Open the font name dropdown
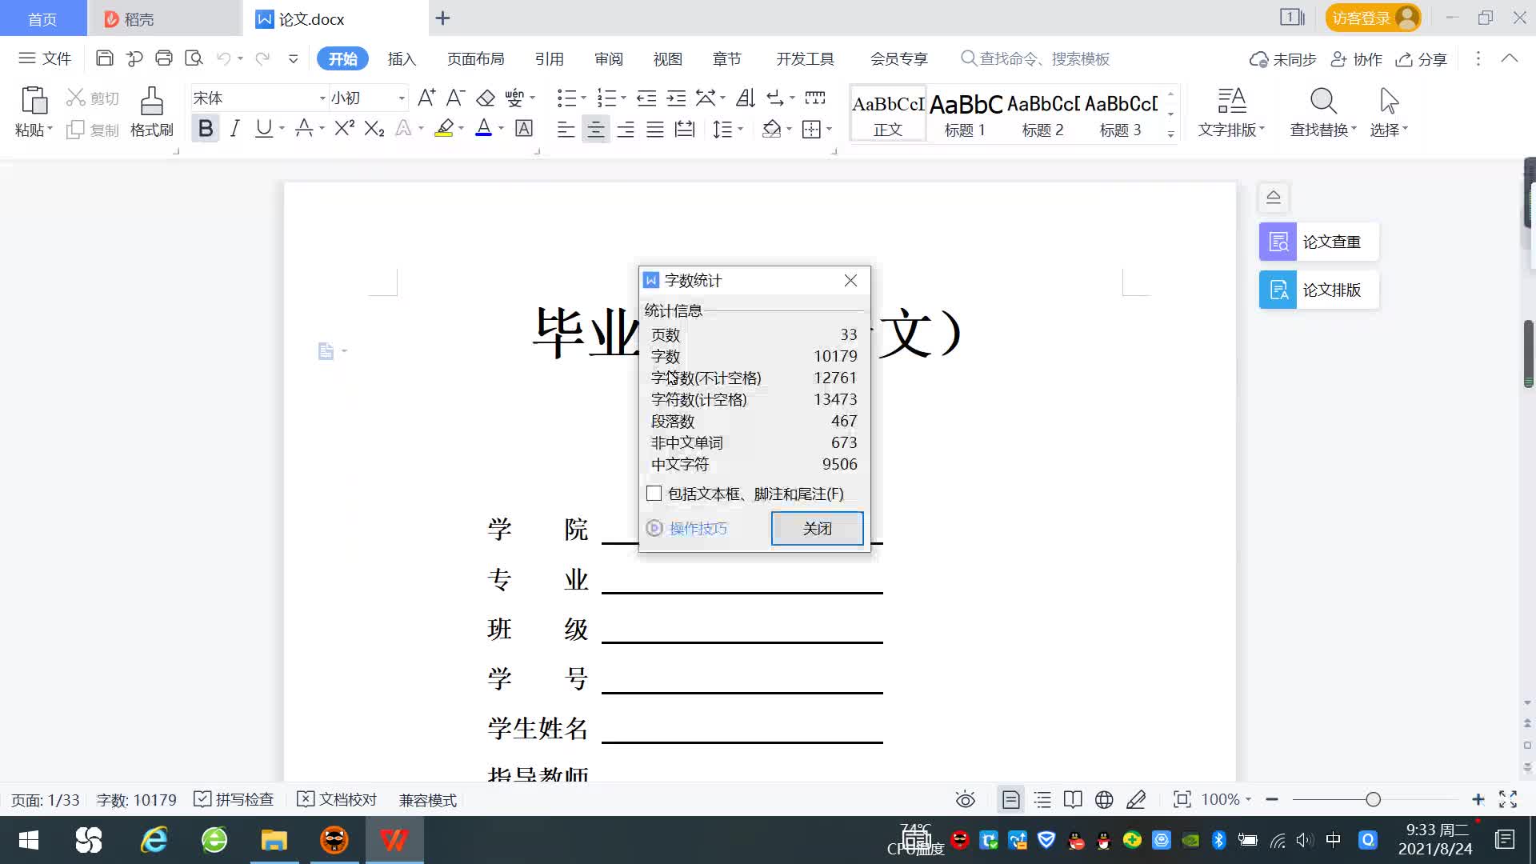The height and width of the screenshot is (864, 1536). (322, 98)
